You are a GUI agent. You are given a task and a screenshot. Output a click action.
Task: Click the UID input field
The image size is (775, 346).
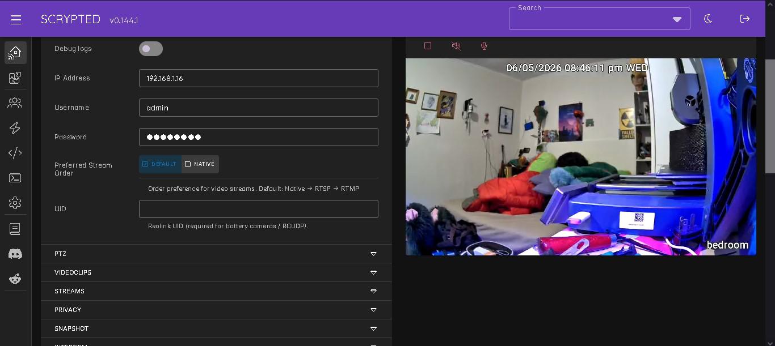259,209
